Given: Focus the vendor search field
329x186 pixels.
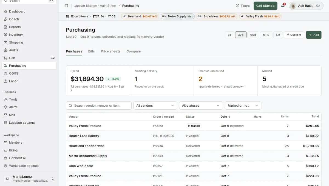Looking at the screenshot, I should point(99,106).
